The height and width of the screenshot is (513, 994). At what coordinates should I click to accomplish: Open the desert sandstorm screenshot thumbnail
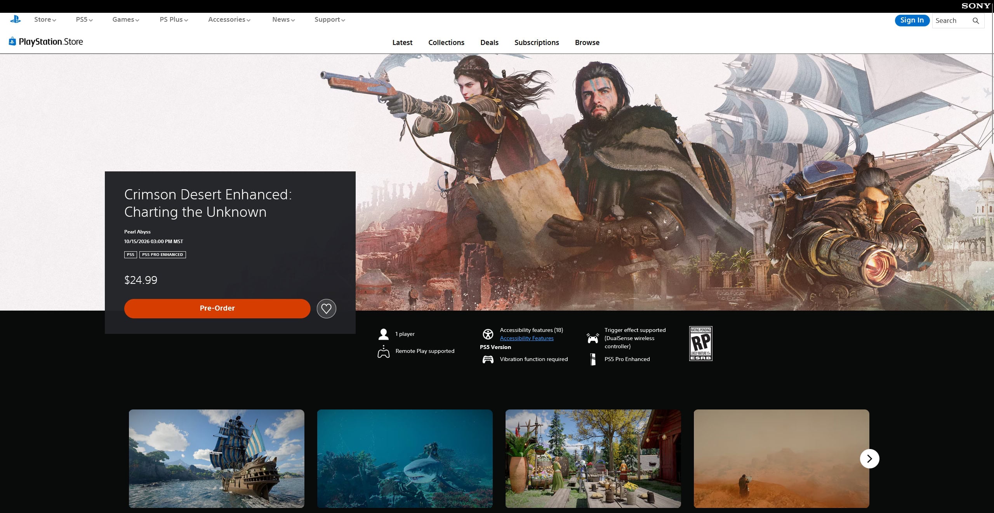point(781,459)
